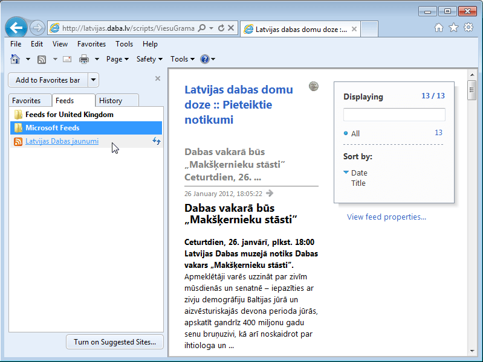Click the feed logo image near the title
Viewport: 483px width, 362px height.
click(x=314, y=86)
